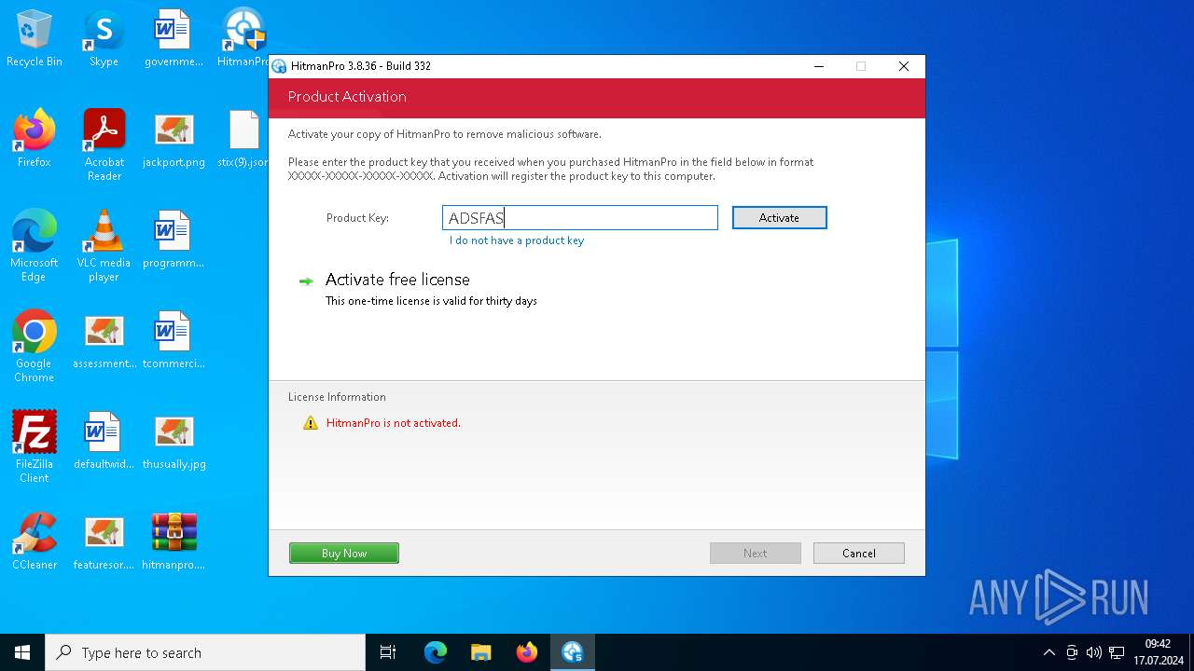Minimize the HitmanPro window

[x=819, y=66]
